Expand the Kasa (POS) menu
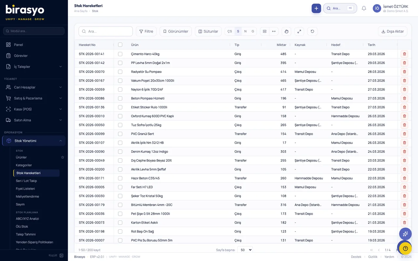 point(34,109)
